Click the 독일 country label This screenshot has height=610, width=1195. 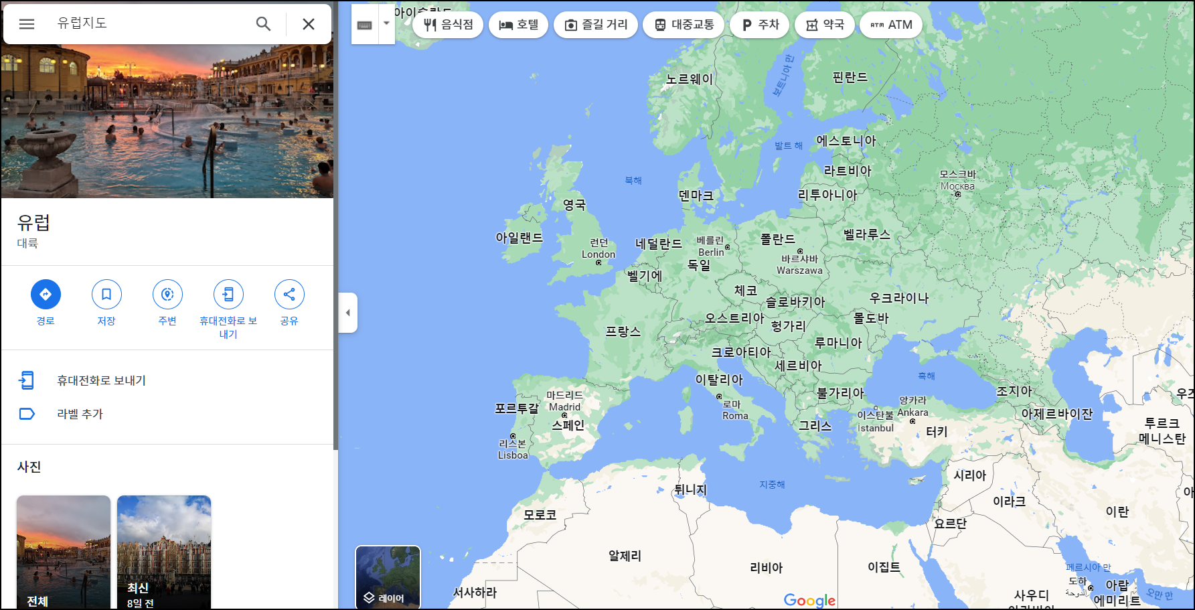pos(699,265)
